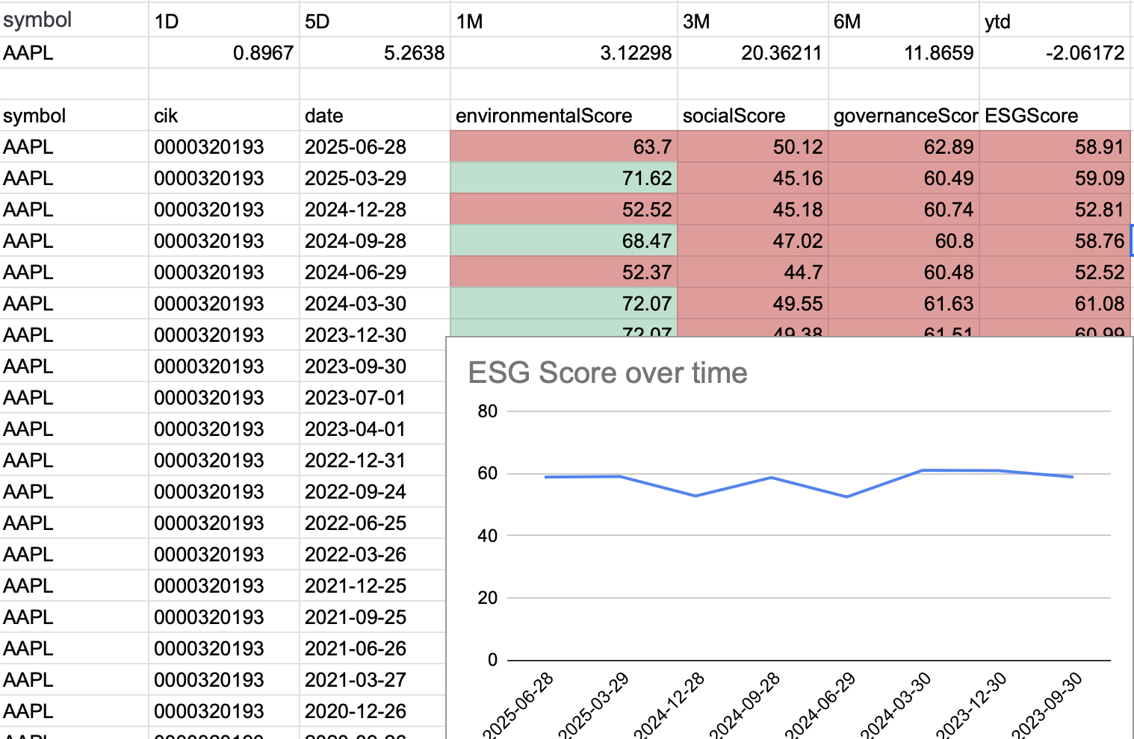Screen dimensions: 1134x739
Task: Select the 6M header cell
Action: point(904,21)
